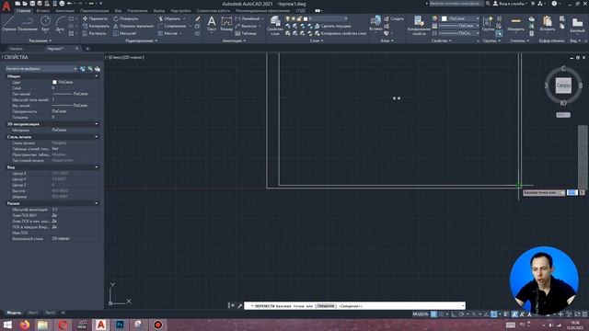Expand the Слои panel dropdown
Image resolution: width=589 pixels, height=331 pixels.
317,40
